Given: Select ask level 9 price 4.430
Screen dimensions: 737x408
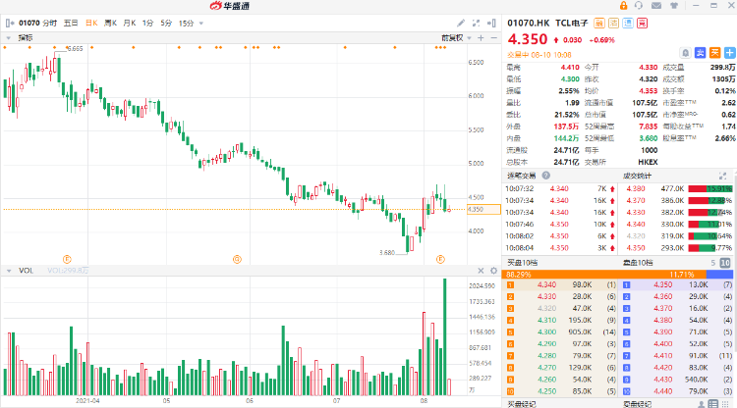Looking at the screenshot, I should (x=662, y=380).
